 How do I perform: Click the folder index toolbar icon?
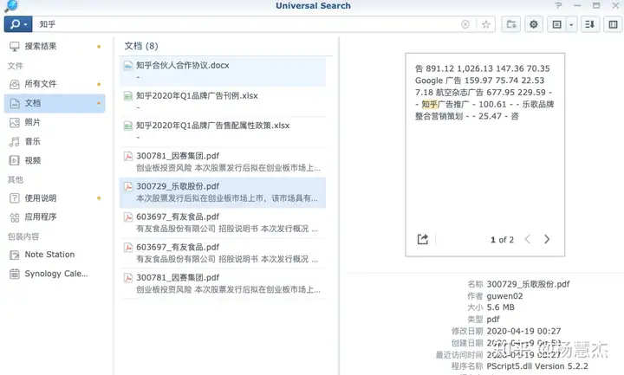[x=511, y=24]
